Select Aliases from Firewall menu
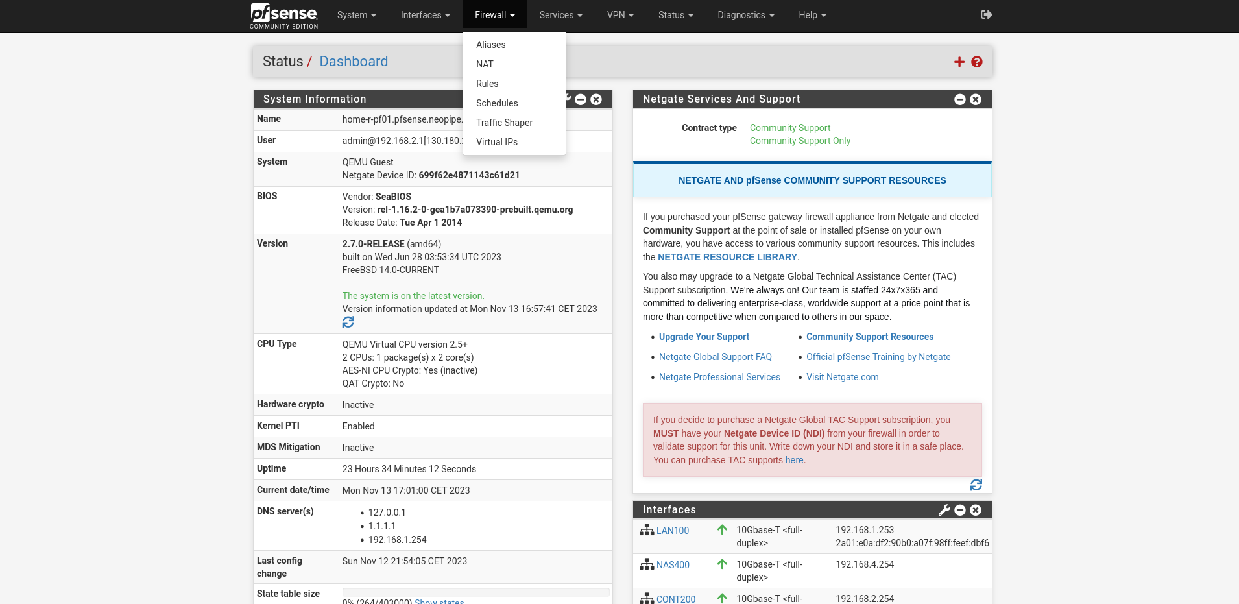1239x604 pixels. tap(514, 45)
